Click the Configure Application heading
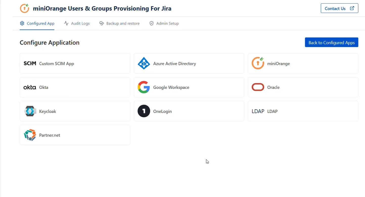Viewport: 365px width, 197px height. (50, 42)
